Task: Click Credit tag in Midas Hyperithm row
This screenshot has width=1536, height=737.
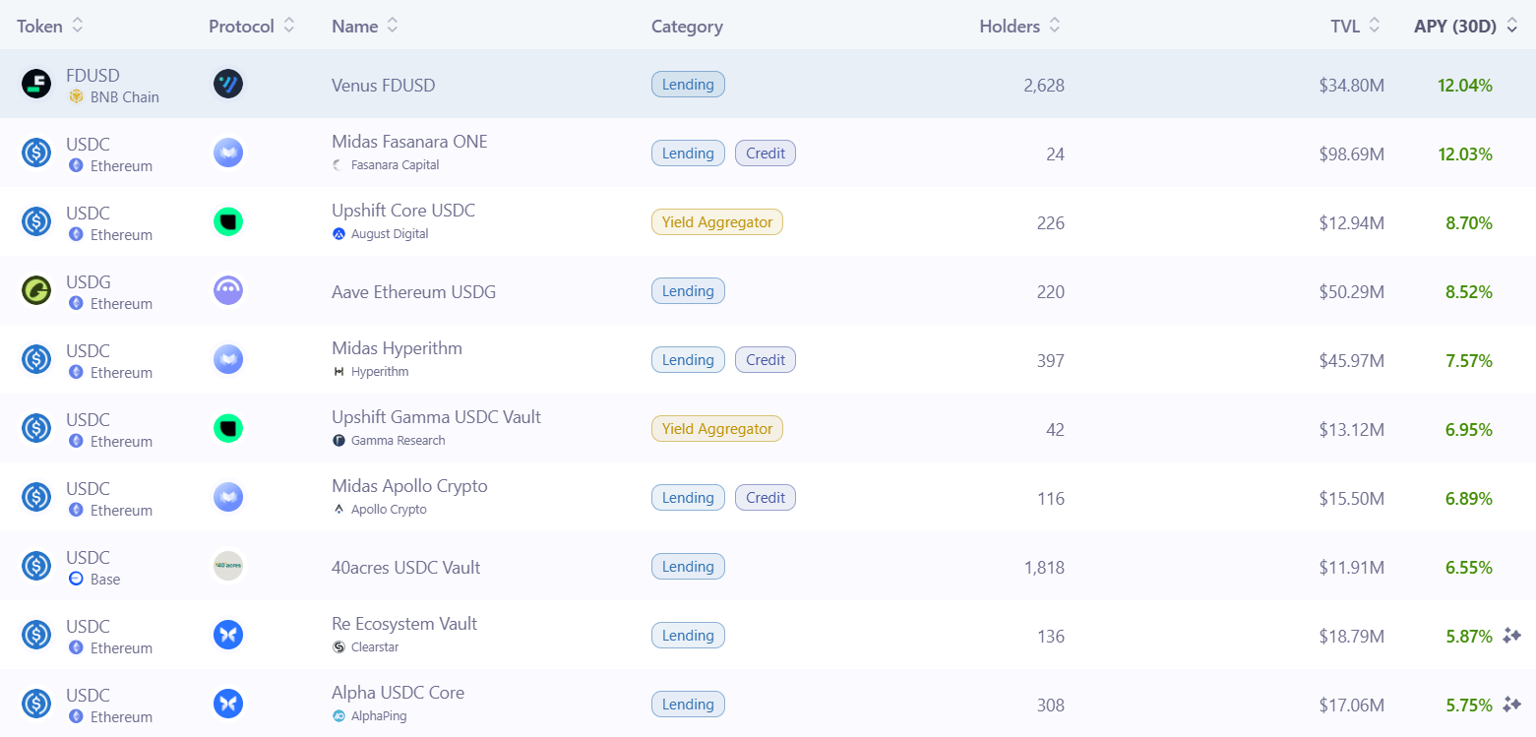Action: 766,360
